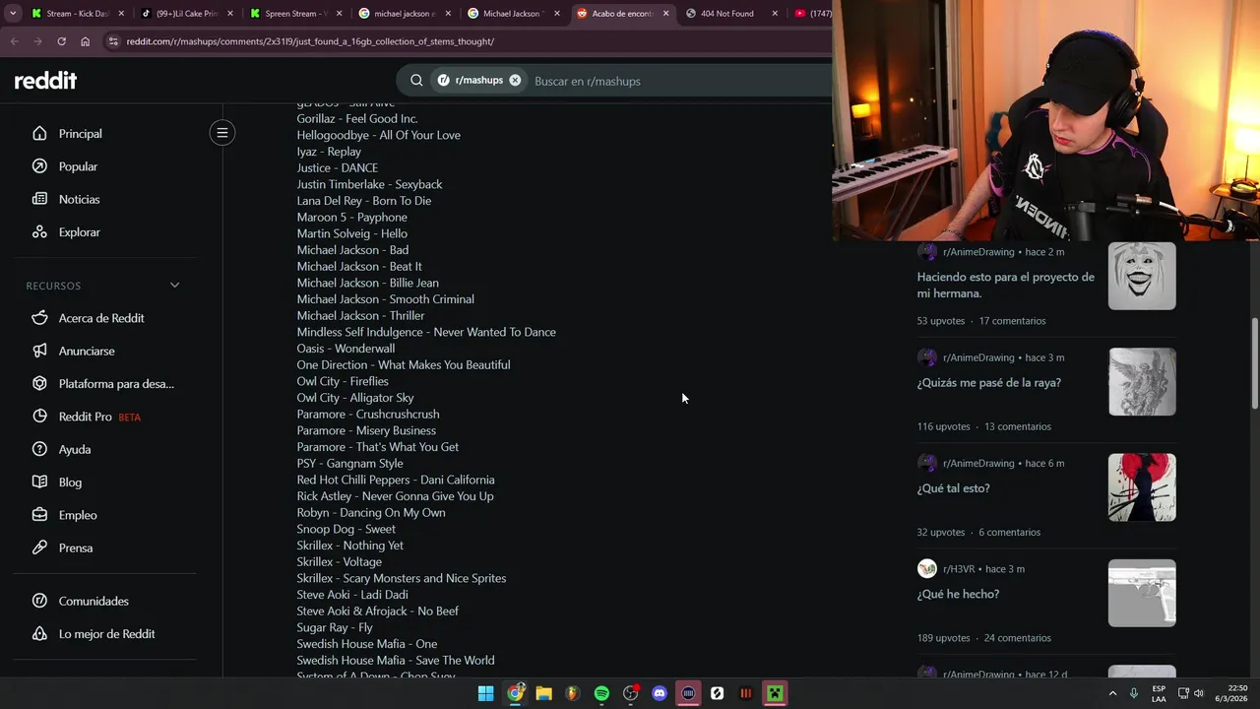The height and width of the screenshot is (709, 1260).
Task: Collapse the RECURSOS section chevron
Action: pyautogui.click(x=174, y=286)
